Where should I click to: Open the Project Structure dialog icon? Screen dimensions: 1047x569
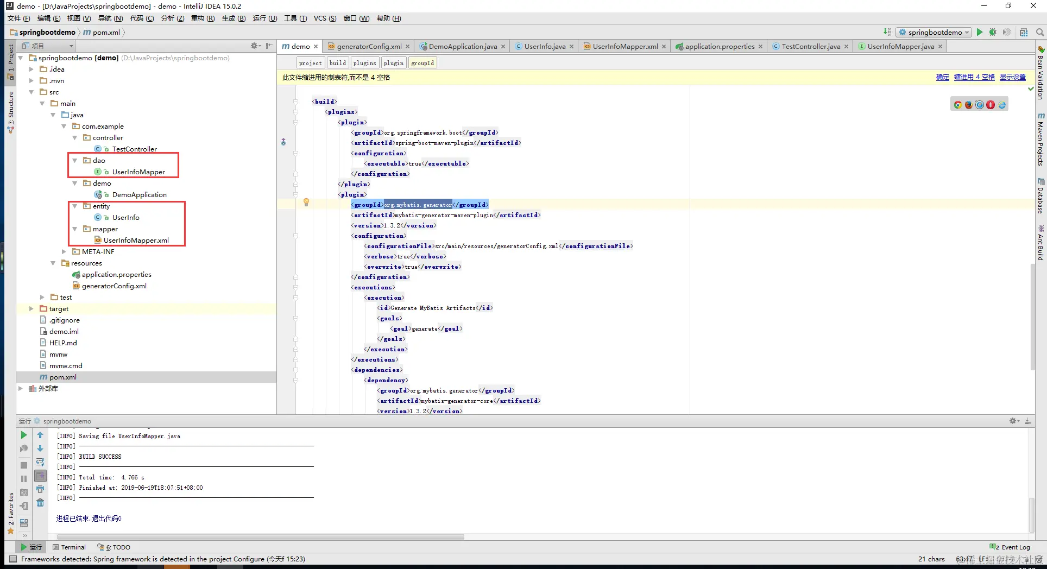[1024, 32]
